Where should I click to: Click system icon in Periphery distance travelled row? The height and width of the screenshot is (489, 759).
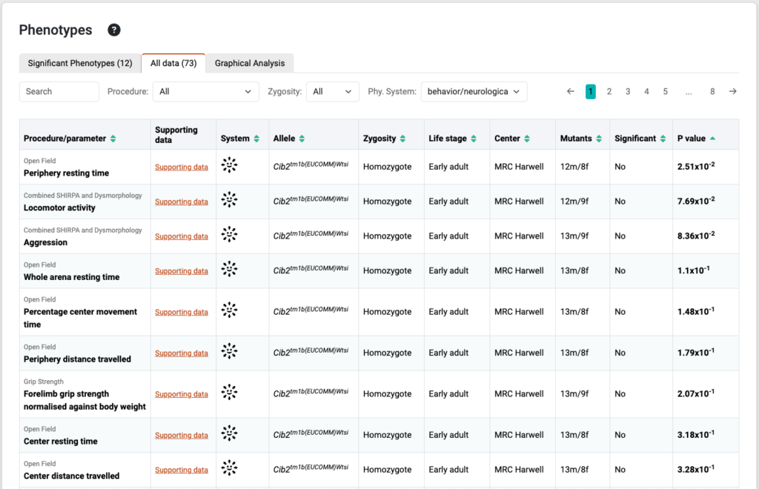[x=229, y=351]
